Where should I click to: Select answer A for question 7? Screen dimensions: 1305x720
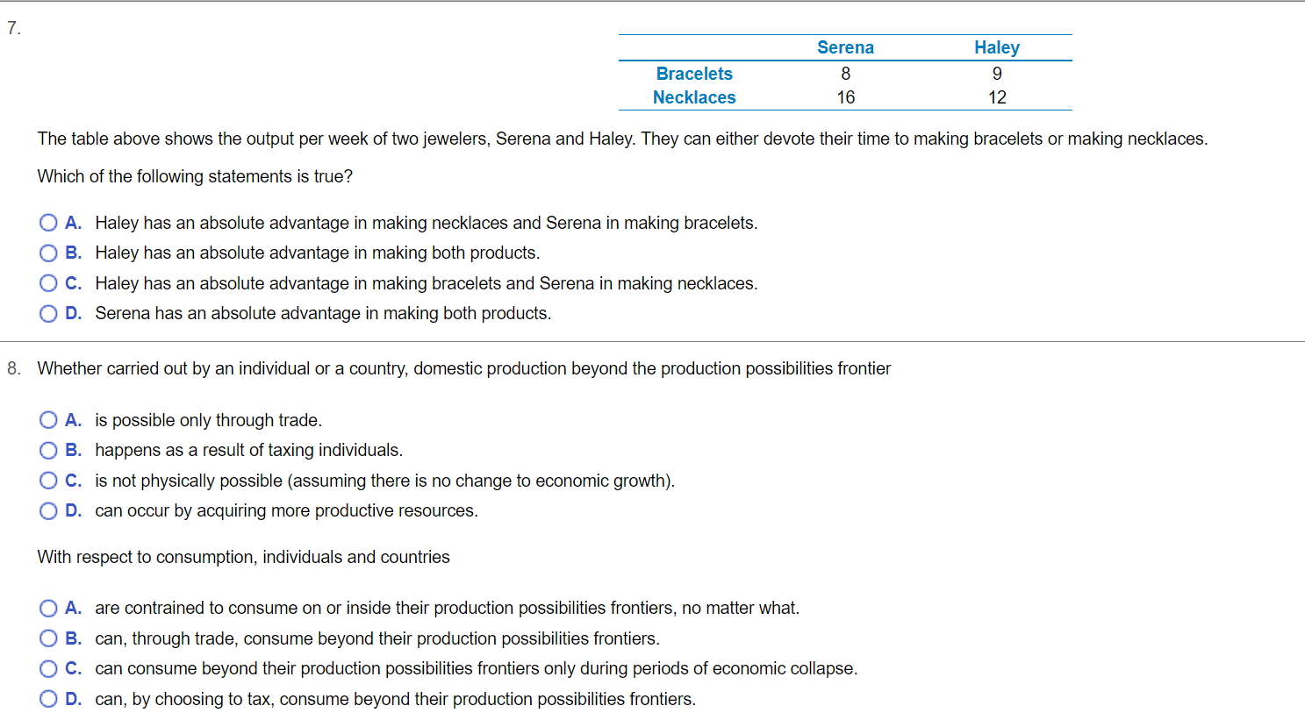tap(48, 223)
